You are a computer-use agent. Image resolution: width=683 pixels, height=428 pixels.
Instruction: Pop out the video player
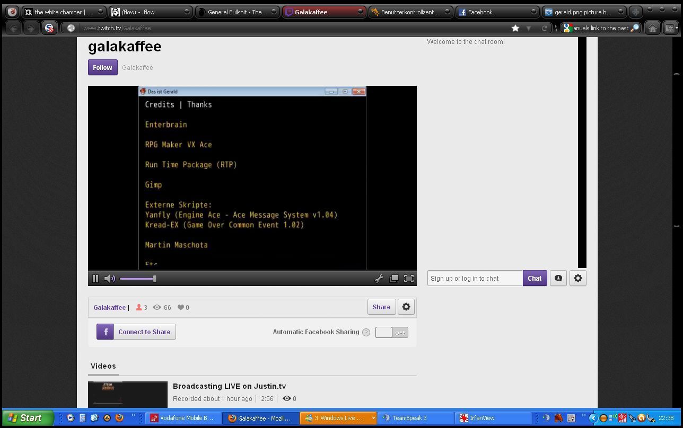tap(394, 279)
